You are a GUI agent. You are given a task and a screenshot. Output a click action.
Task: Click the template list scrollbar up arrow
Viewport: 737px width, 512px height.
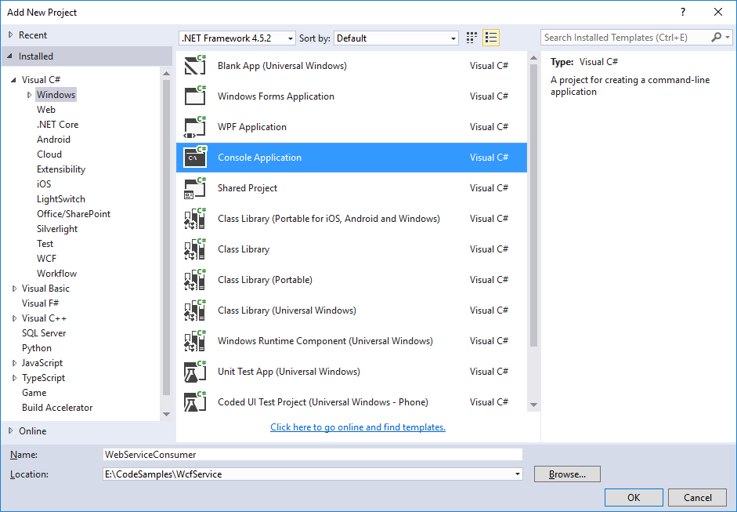pyautogui.click(x=533, y=58)
